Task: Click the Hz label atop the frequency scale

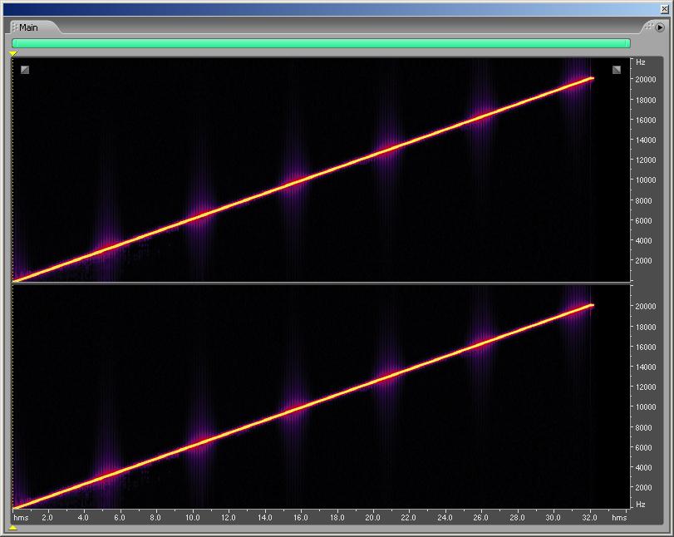Action: [641, 62]
